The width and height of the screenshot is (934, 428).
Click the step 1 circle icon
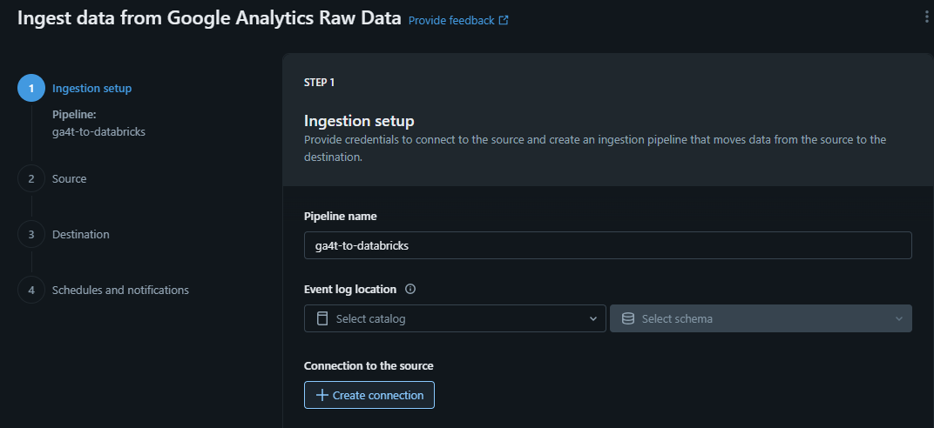pyautogui.click(x=31, y=89)
